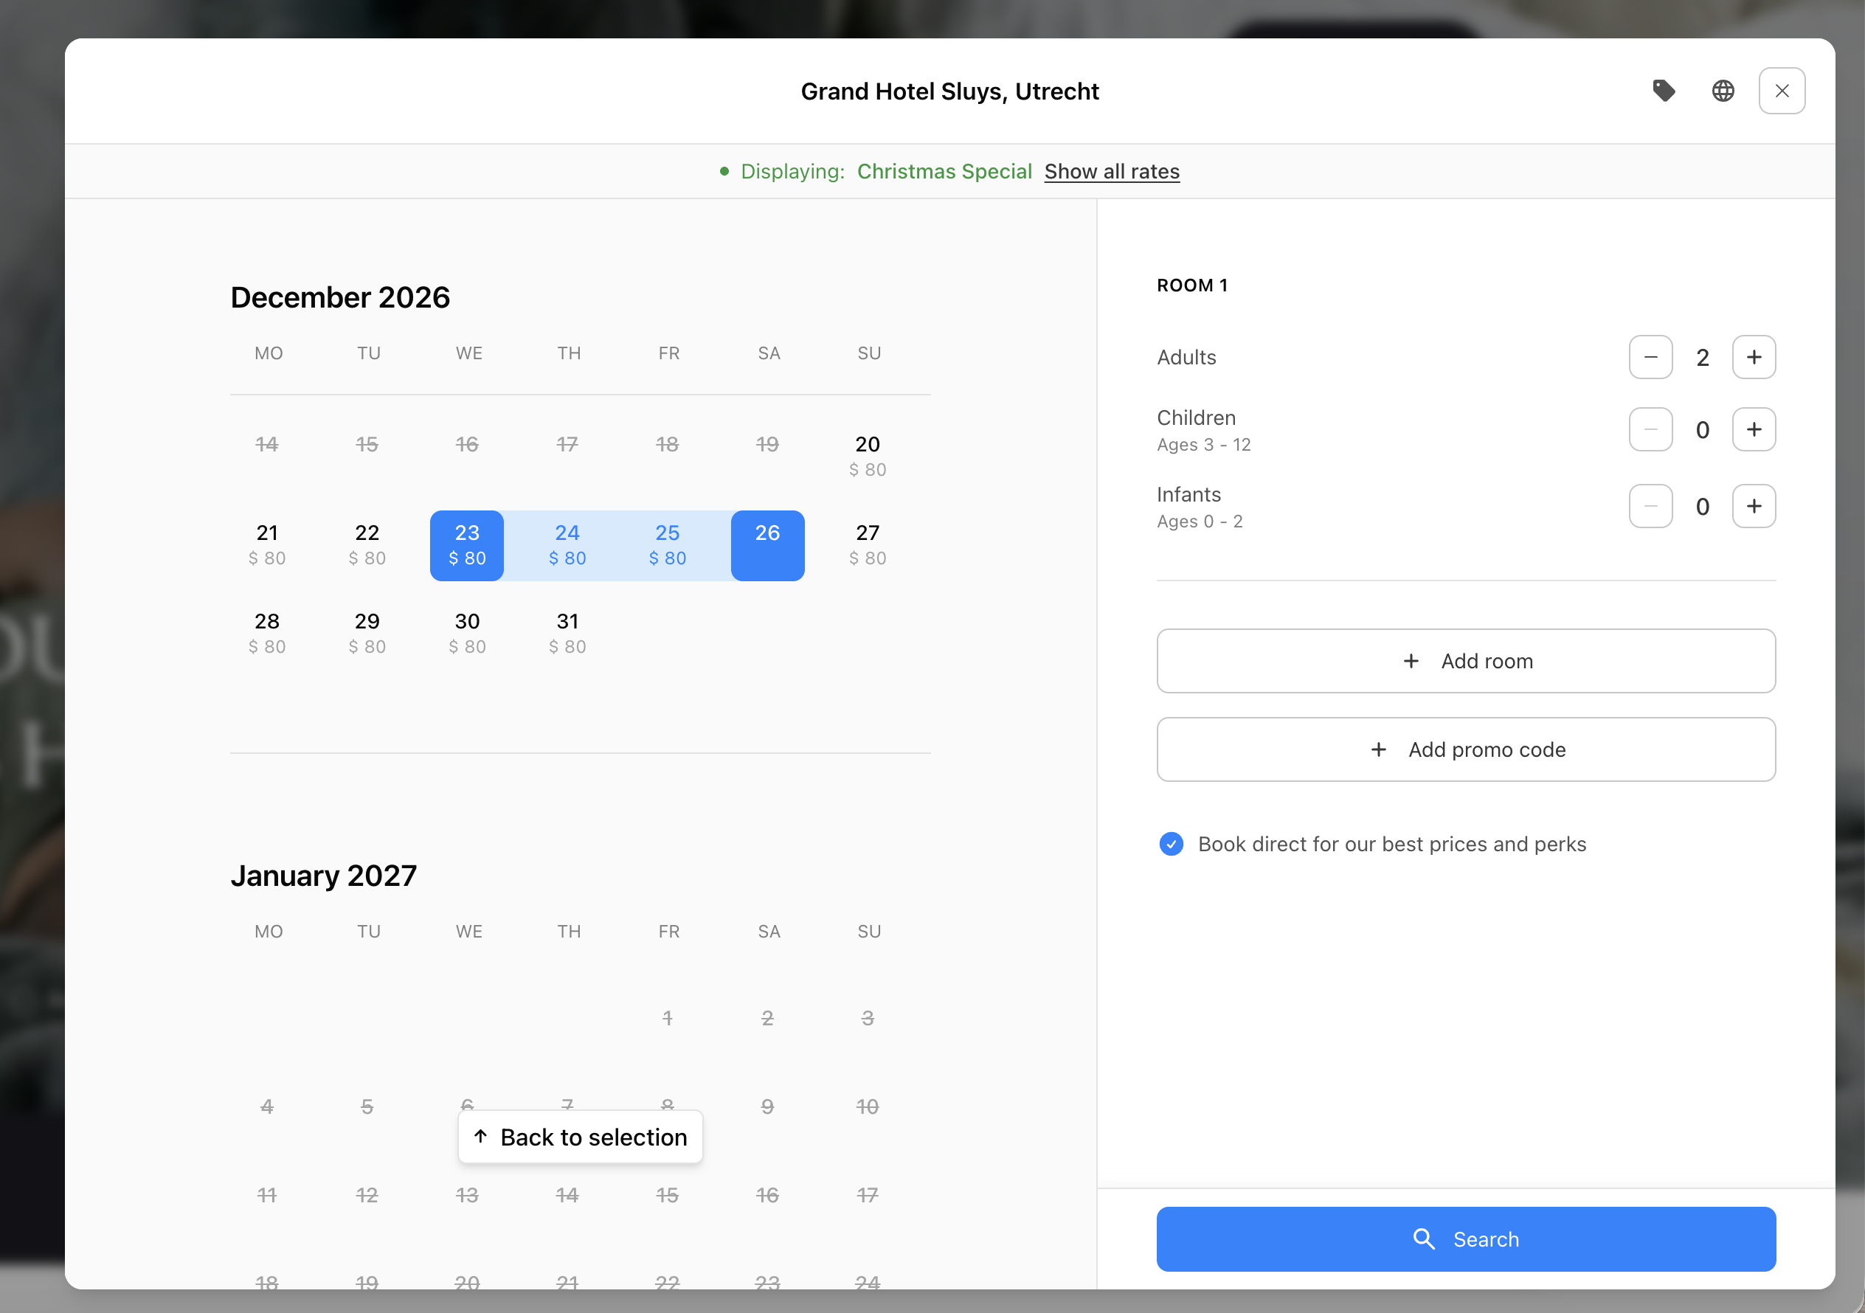Add a promo code
This screenshot has width=1865, height=1313.
(1466, 749)
